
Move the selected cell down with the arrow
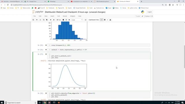[54, 20]
